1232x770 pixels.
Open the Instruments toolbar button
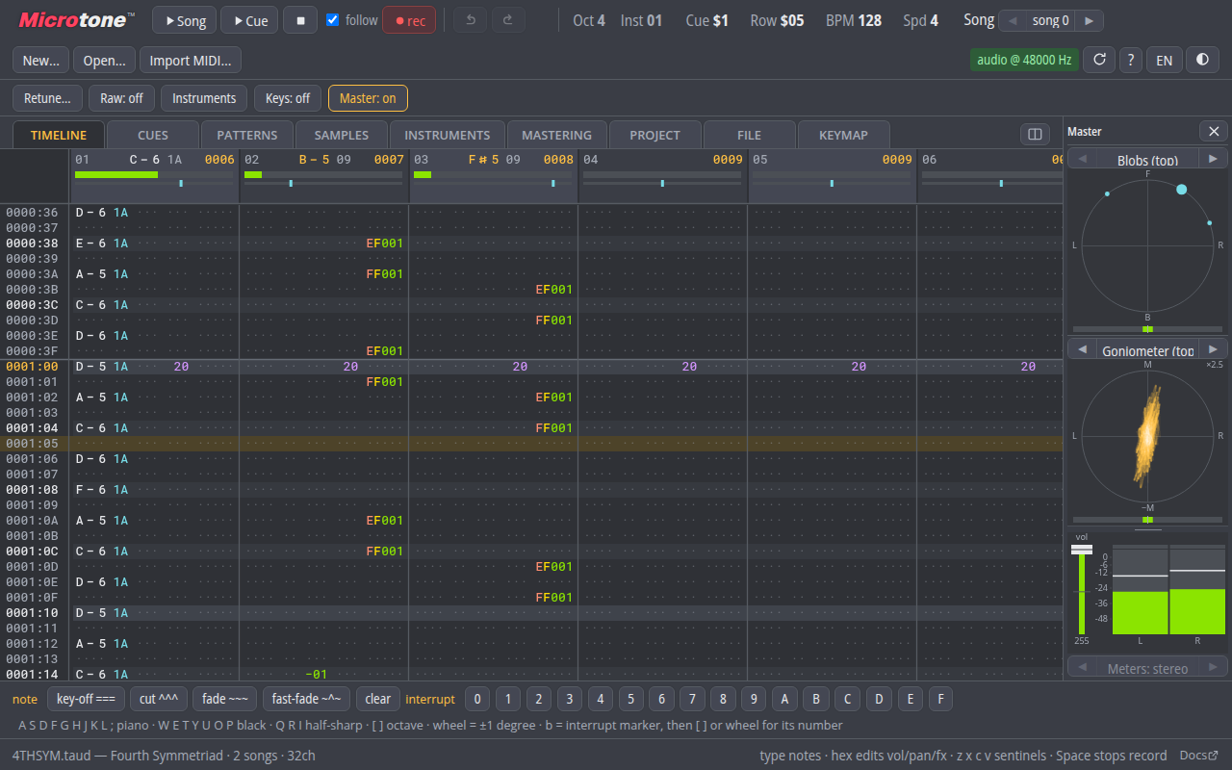tap(204, 98)
